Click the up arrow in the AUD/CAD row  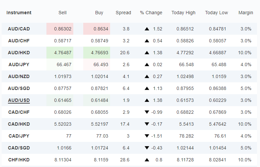pyautogui.click(x=147, y=29)
